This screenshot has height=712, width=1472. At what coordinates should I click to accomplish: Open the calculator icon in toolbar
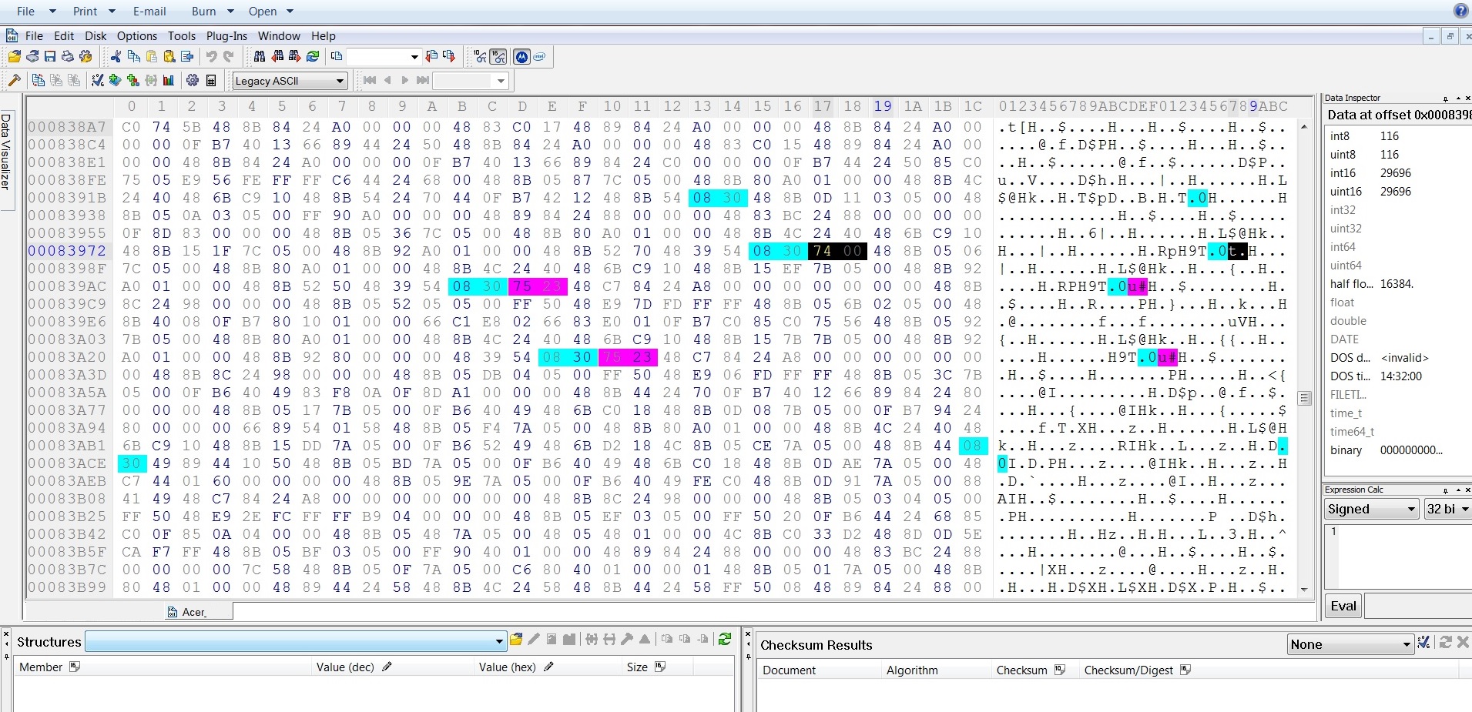pyautogui.click(x=210, y=80)
